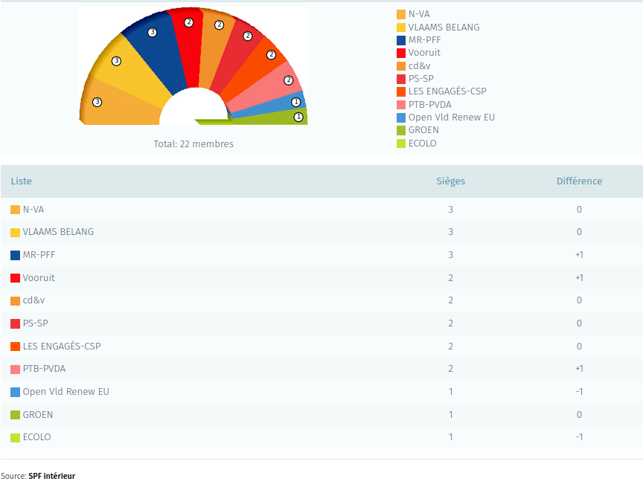
Task: Click the PS-SP legend swatch
Action: [401, 79]
